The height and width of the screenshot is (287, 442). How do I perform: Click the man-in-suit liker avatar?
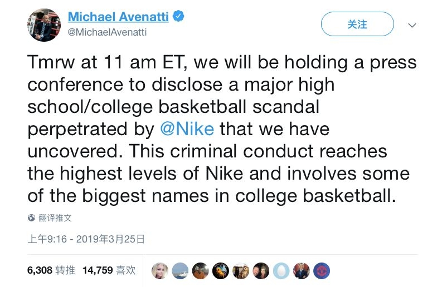point(301,270)
